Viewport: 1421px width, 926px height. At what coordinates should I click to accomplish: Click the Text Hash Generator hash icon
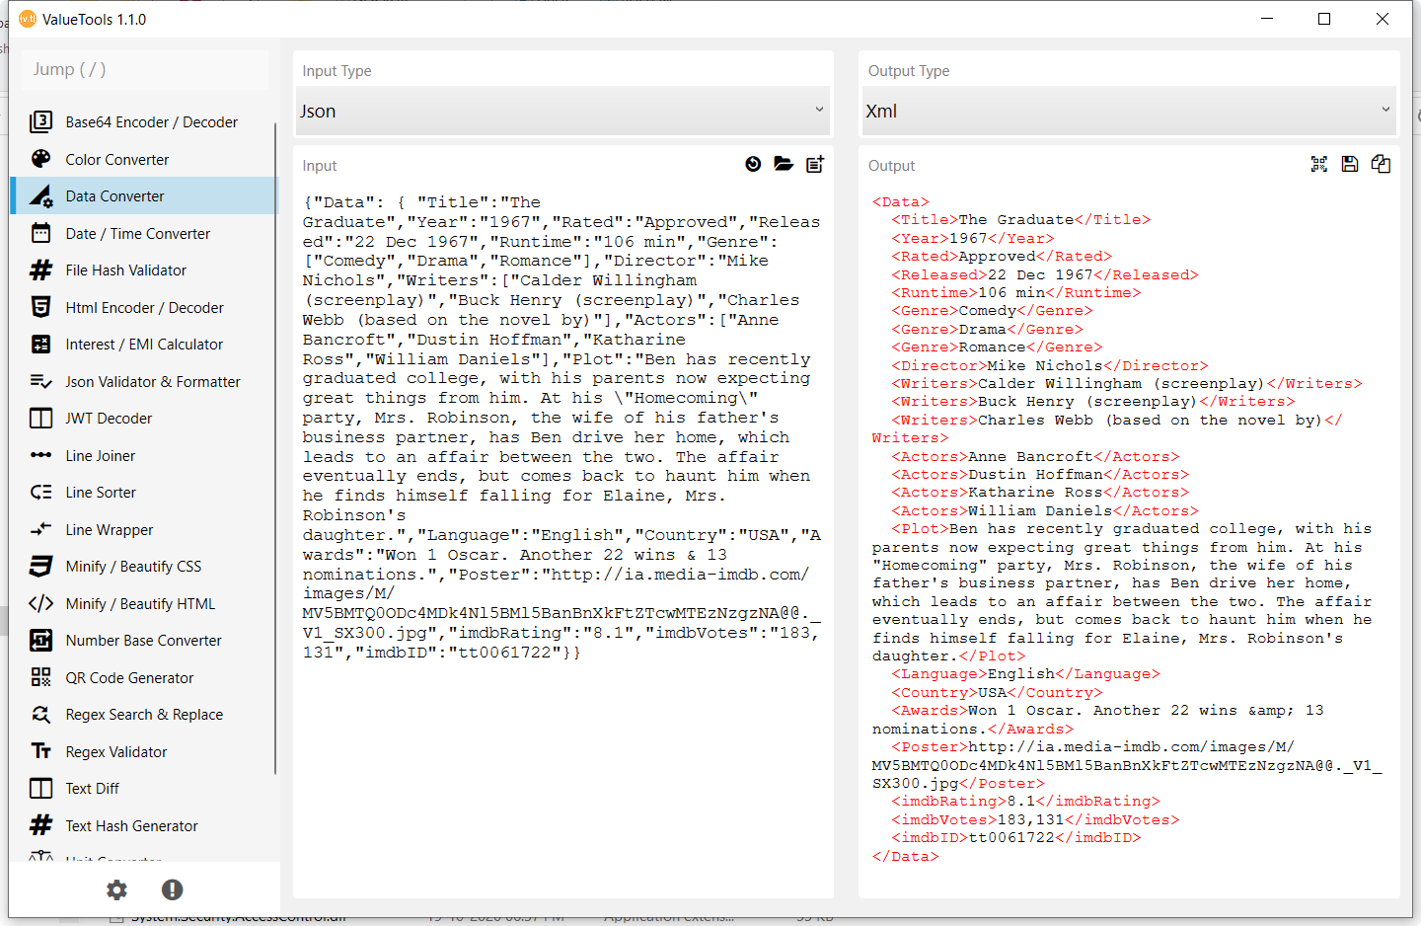tap(40, 825)
